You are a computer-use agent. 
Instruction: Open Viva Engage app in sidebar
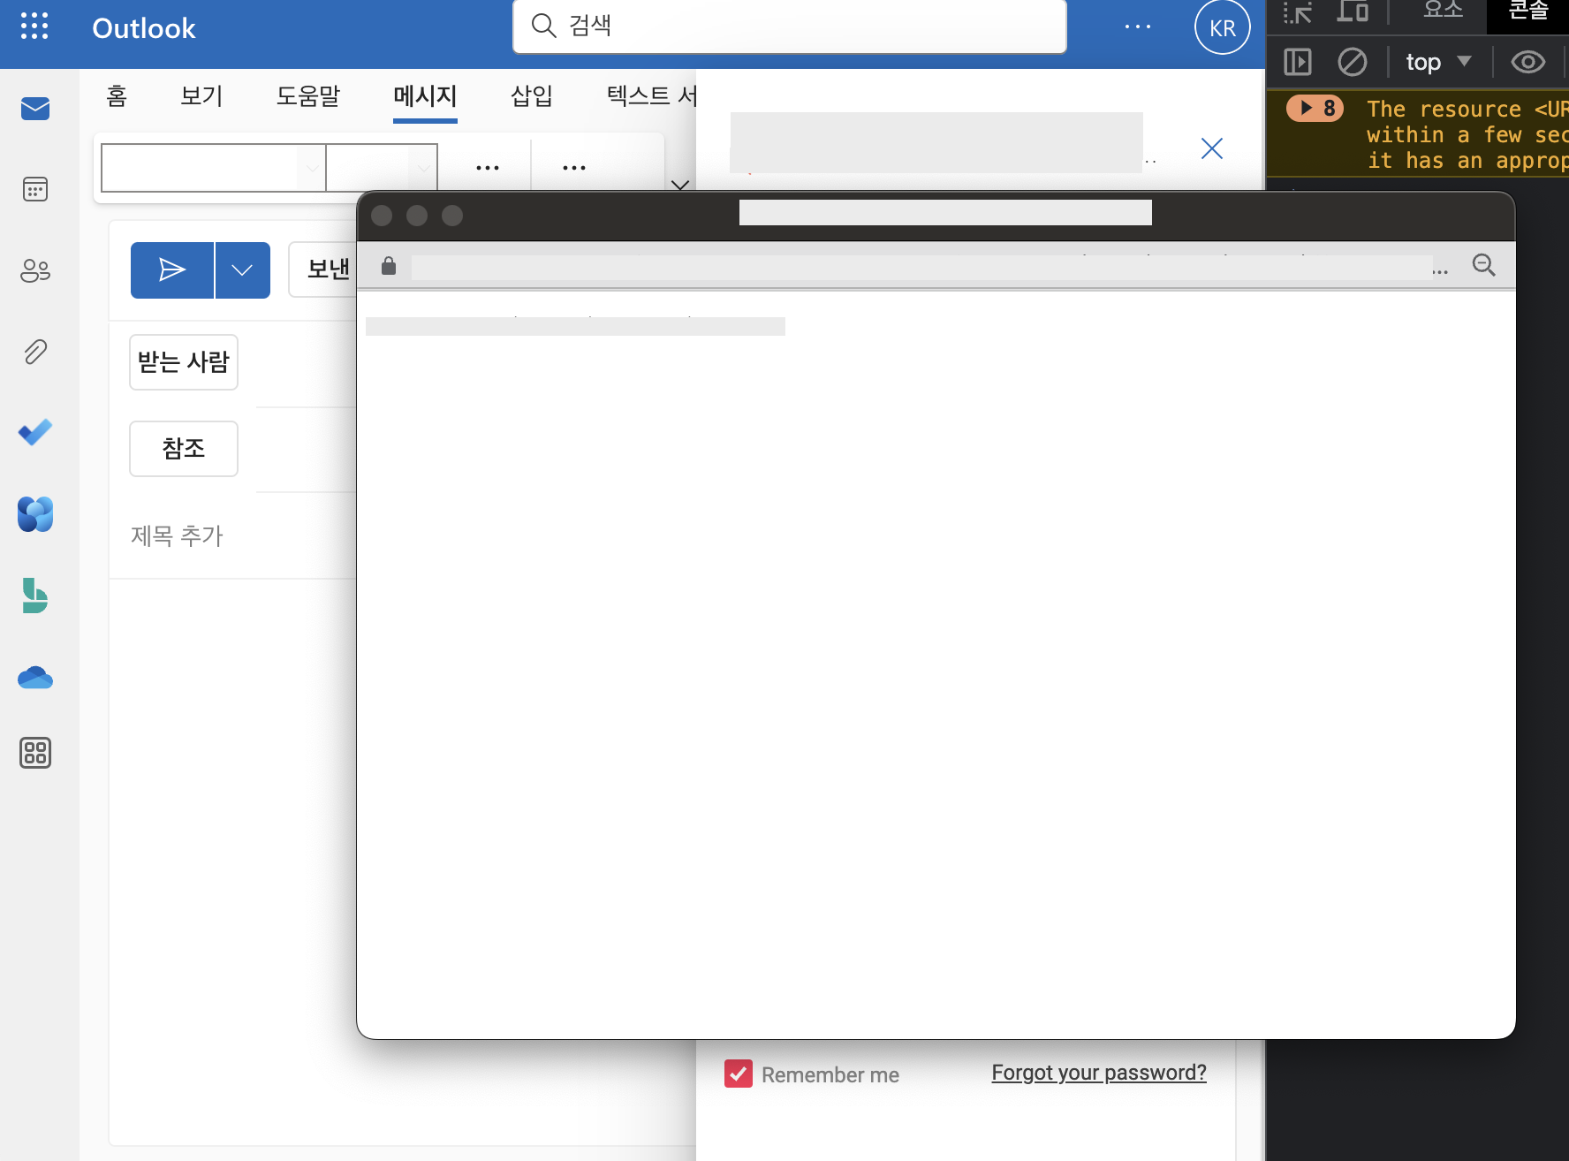pyautogui.click(x=35, y=513)
